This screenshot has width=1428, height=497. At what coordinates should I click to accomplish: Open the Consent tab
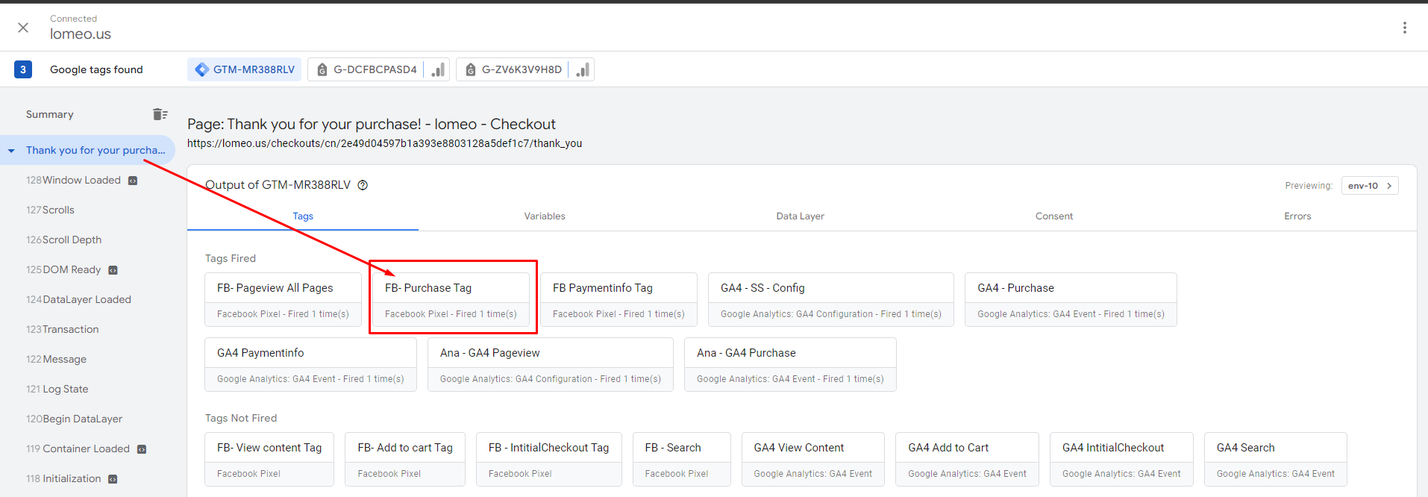1053,216
